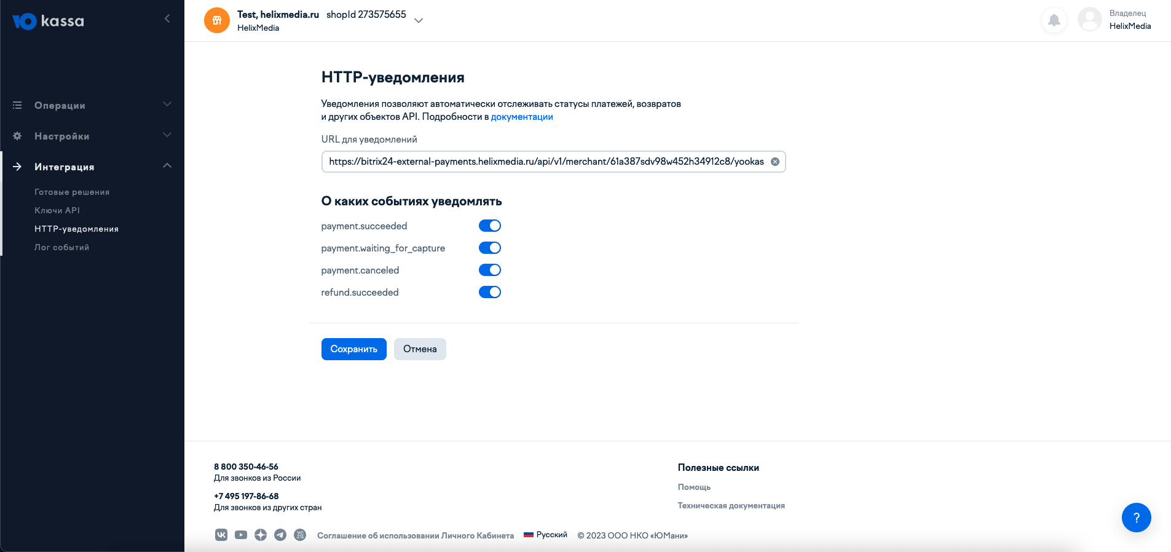Viewport: 1171px width, 552px height.
Task: Open the VK social icon in footer
Action: [221, 535]
